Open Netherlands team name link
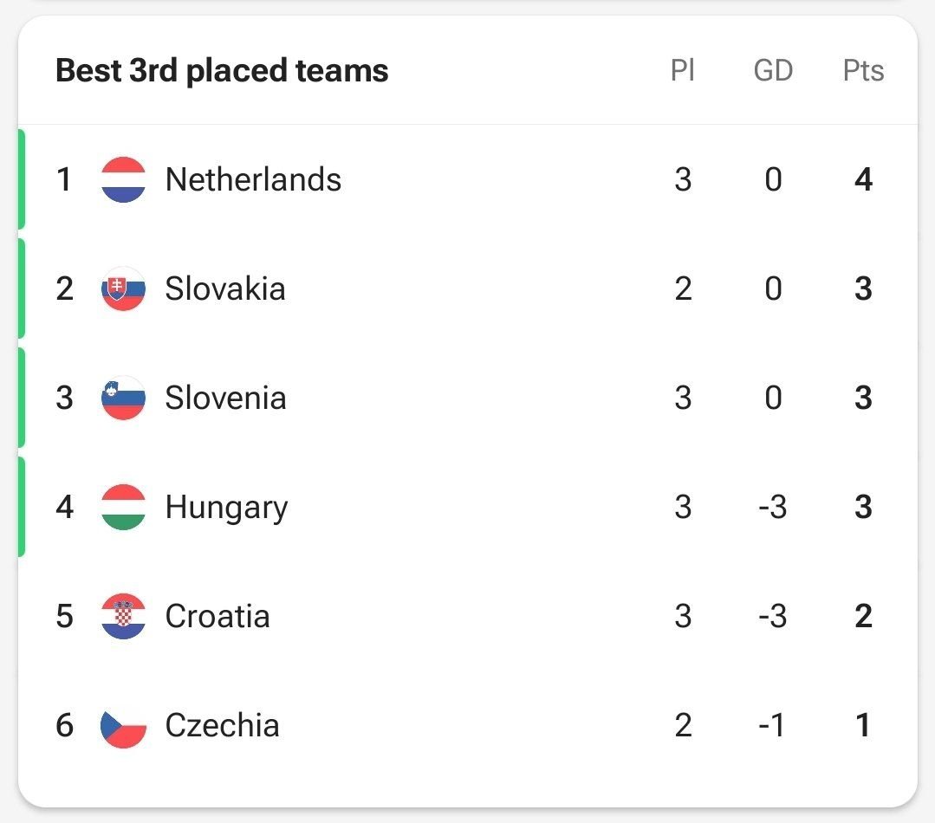 tap(253, 179)
